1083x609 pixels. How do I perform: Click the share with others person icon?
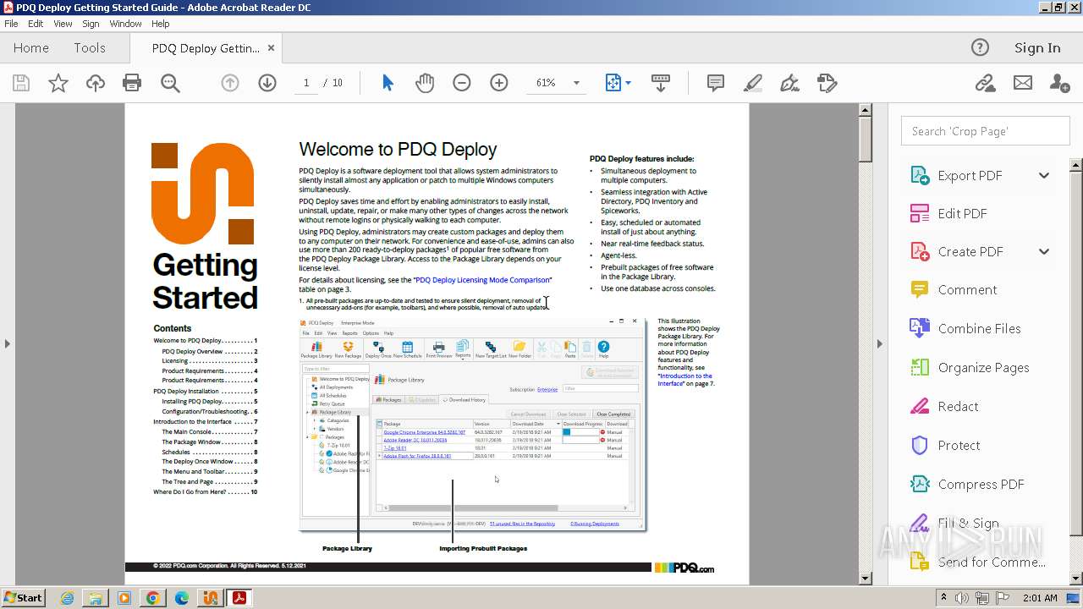1059,83
